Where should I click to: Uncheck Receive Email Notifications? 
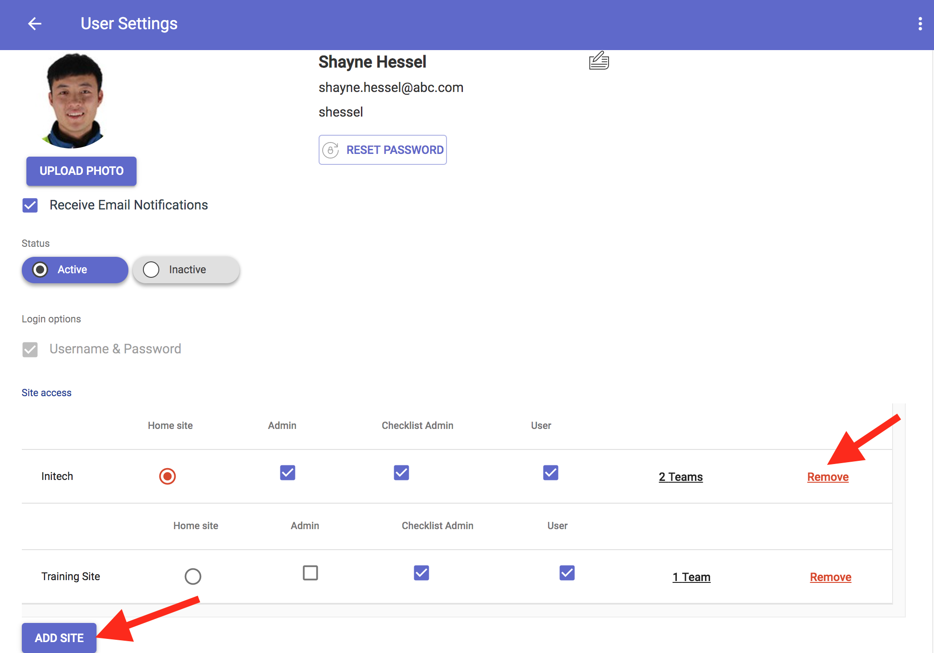30,205
